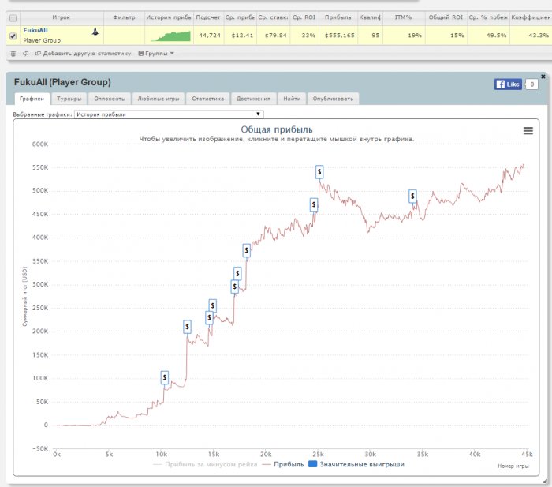Open the FukuAll player name link
The width and height of the screenshot is (552, 487).
point(35,30)
